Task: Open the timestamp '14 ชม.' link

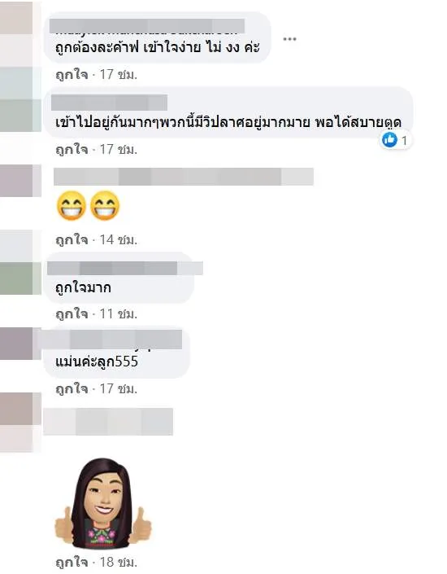Action: coord(119,239)
